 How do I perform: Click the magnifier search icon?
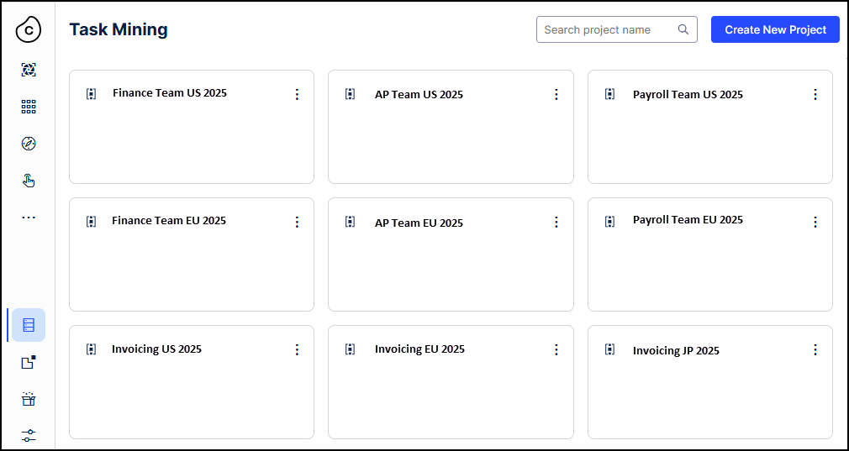click(x=683, y=29)
